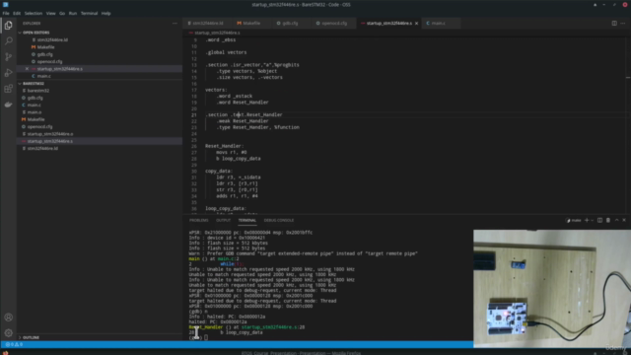
Task: Close startup_stm32f446re.s in Open Editors list
Action: point(27,69)
